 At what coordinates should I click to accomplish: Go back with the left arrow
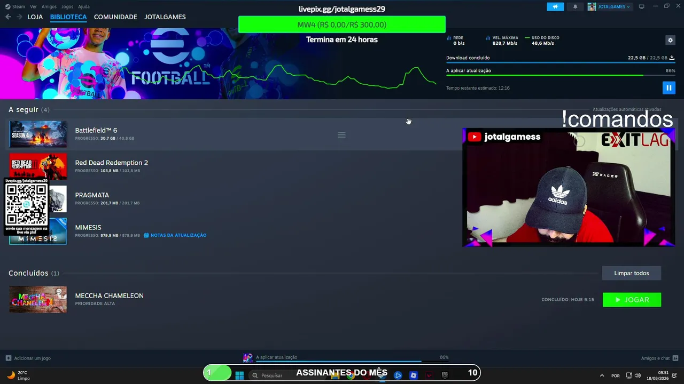coord(8,17)
